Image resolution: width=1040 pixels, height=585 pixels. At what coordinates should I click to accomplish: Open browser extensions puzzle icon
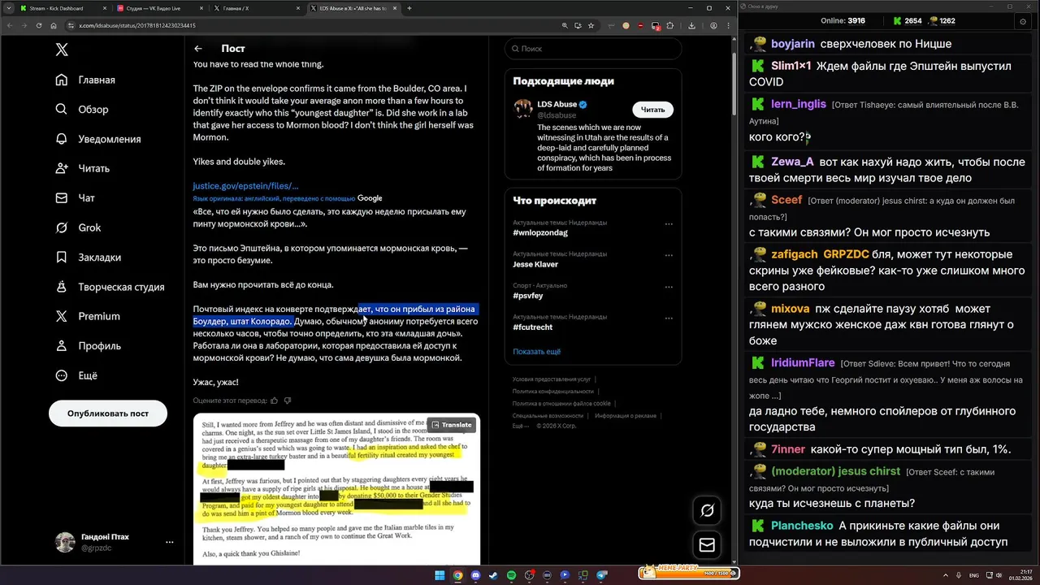670,25
